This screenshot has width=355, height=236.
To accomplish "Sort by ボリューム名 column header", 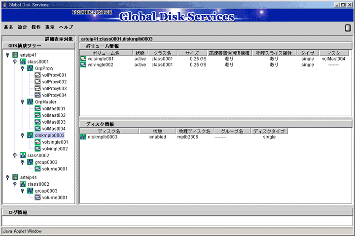I will [106, 53].
